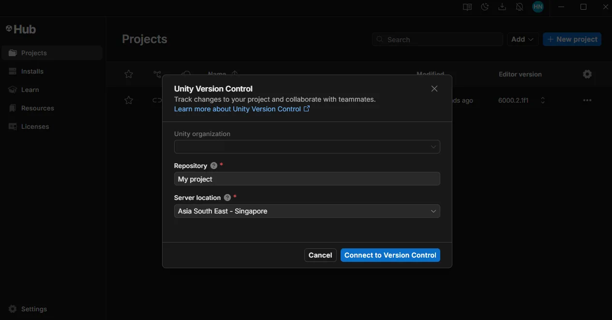Click Connect to Version Control button
This screenshot has height=320, width=612.
(390, 255)
